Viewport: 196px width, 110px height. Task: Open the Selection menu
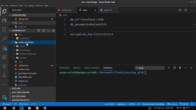coord(13,5)
